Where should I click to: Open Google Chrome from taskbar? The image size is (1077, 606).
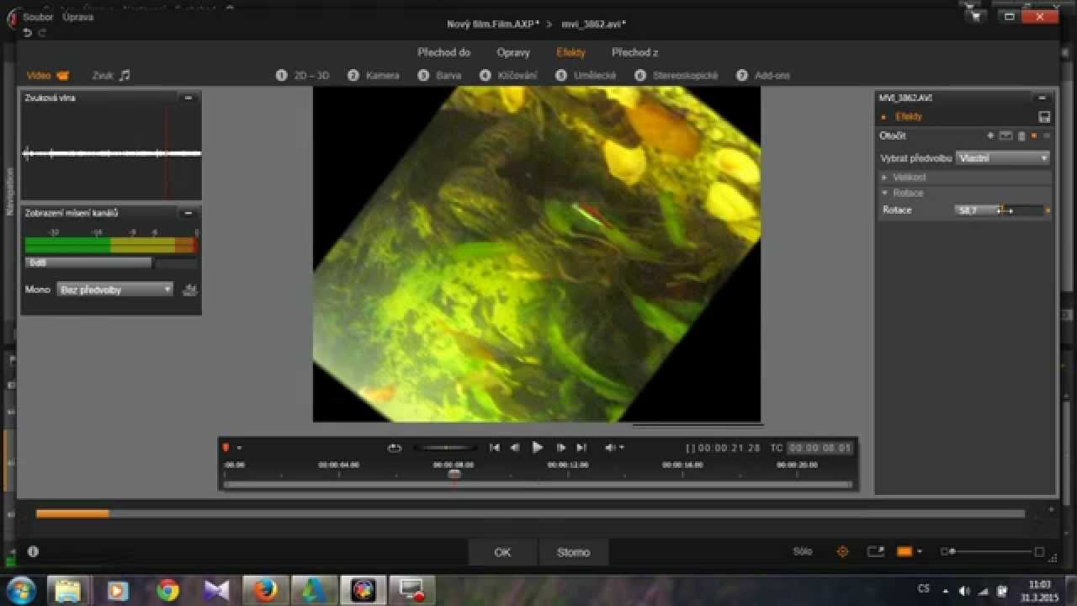click(167, 591)
